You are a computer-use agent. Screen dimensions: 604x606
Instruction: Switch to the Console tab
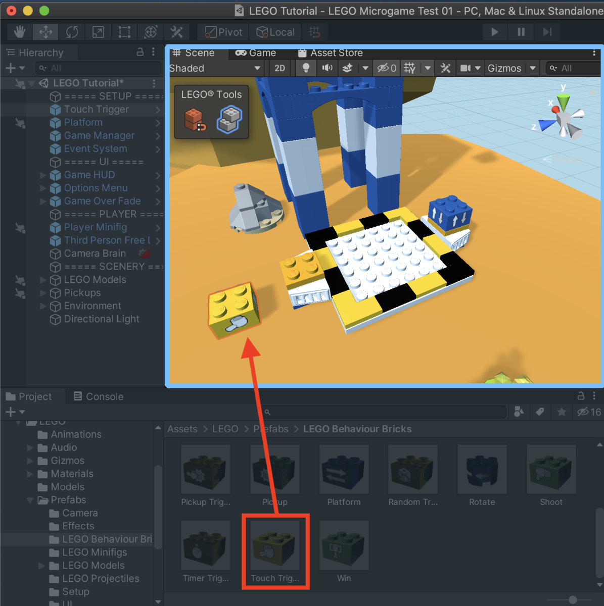[99, 396]
